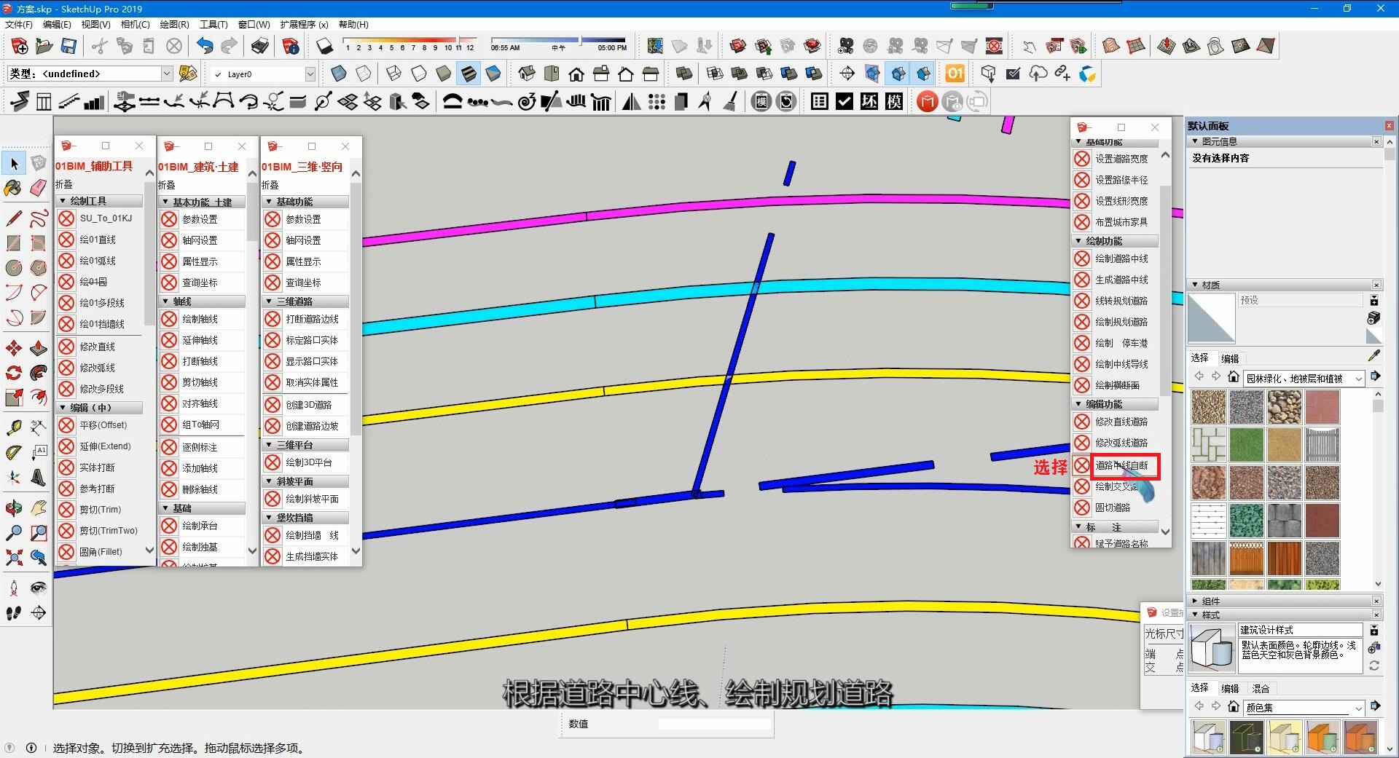
Task: Collapse the 图元信息 panel
Action: coord(1285,141)
